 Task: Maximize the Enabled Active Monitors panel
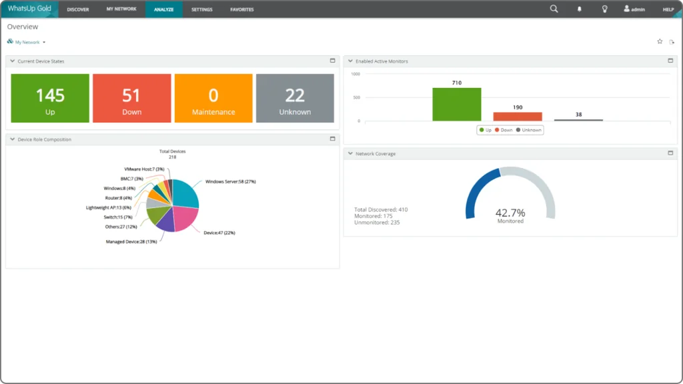(x=670, y=61)
